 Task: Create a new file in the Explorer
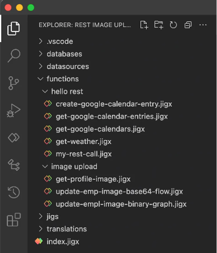coord(144,25)
